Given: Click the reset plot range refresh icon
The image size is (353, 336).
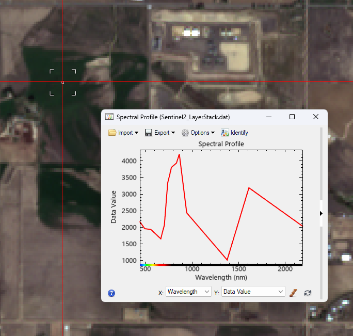Looking at the screenshot, I should pos(308,293).
